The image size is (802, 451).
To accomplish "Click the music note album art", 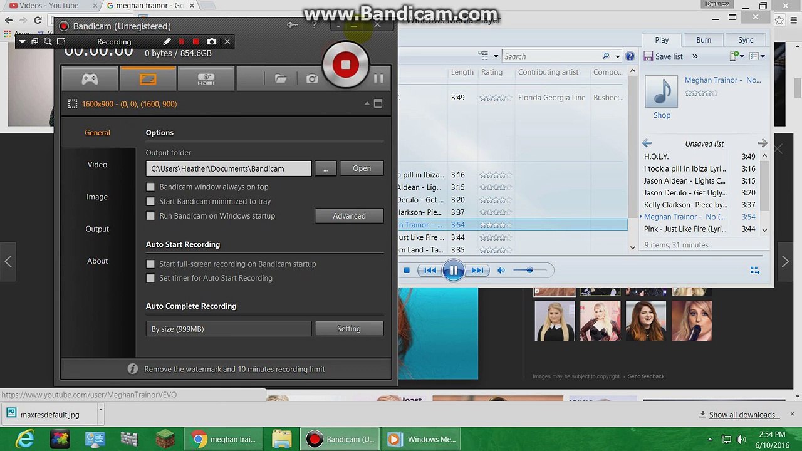I will 661,91.
